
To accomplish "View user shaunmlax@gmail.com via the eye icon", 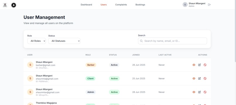I will (194, 92).
